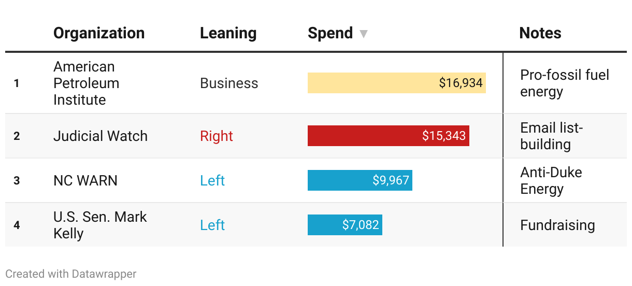The image size is (632, 286).
Task: Open the Created with Datawrapper link
Action: (x=71, y=274)
